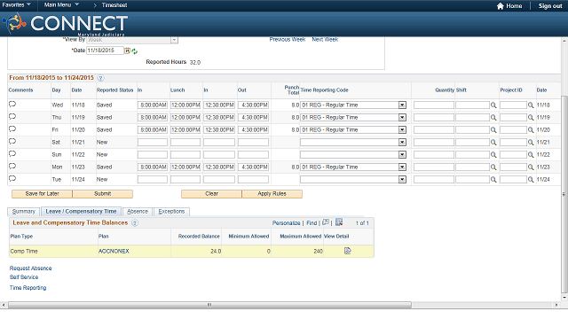Viewport: 568px width, 319px height.
Task: Click the Home icon in top bar
Action: [x=501, y=6]
